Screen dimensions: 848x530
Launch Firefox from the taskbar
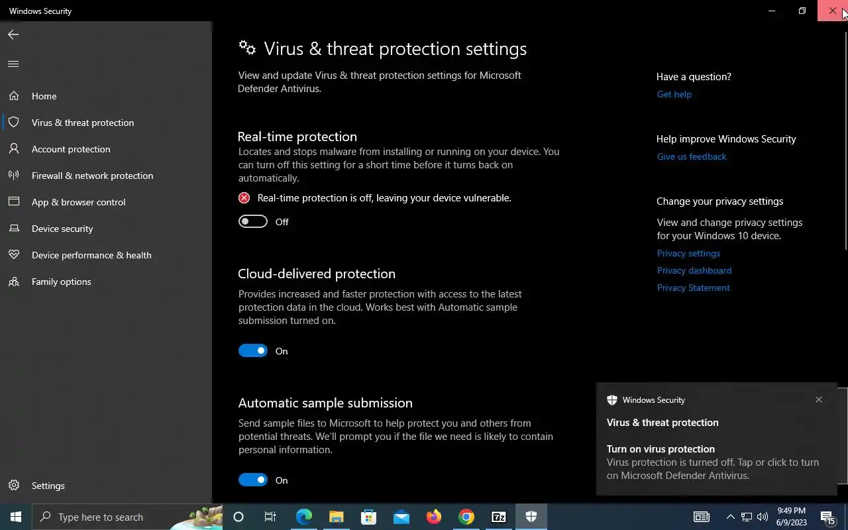[433, 517]
